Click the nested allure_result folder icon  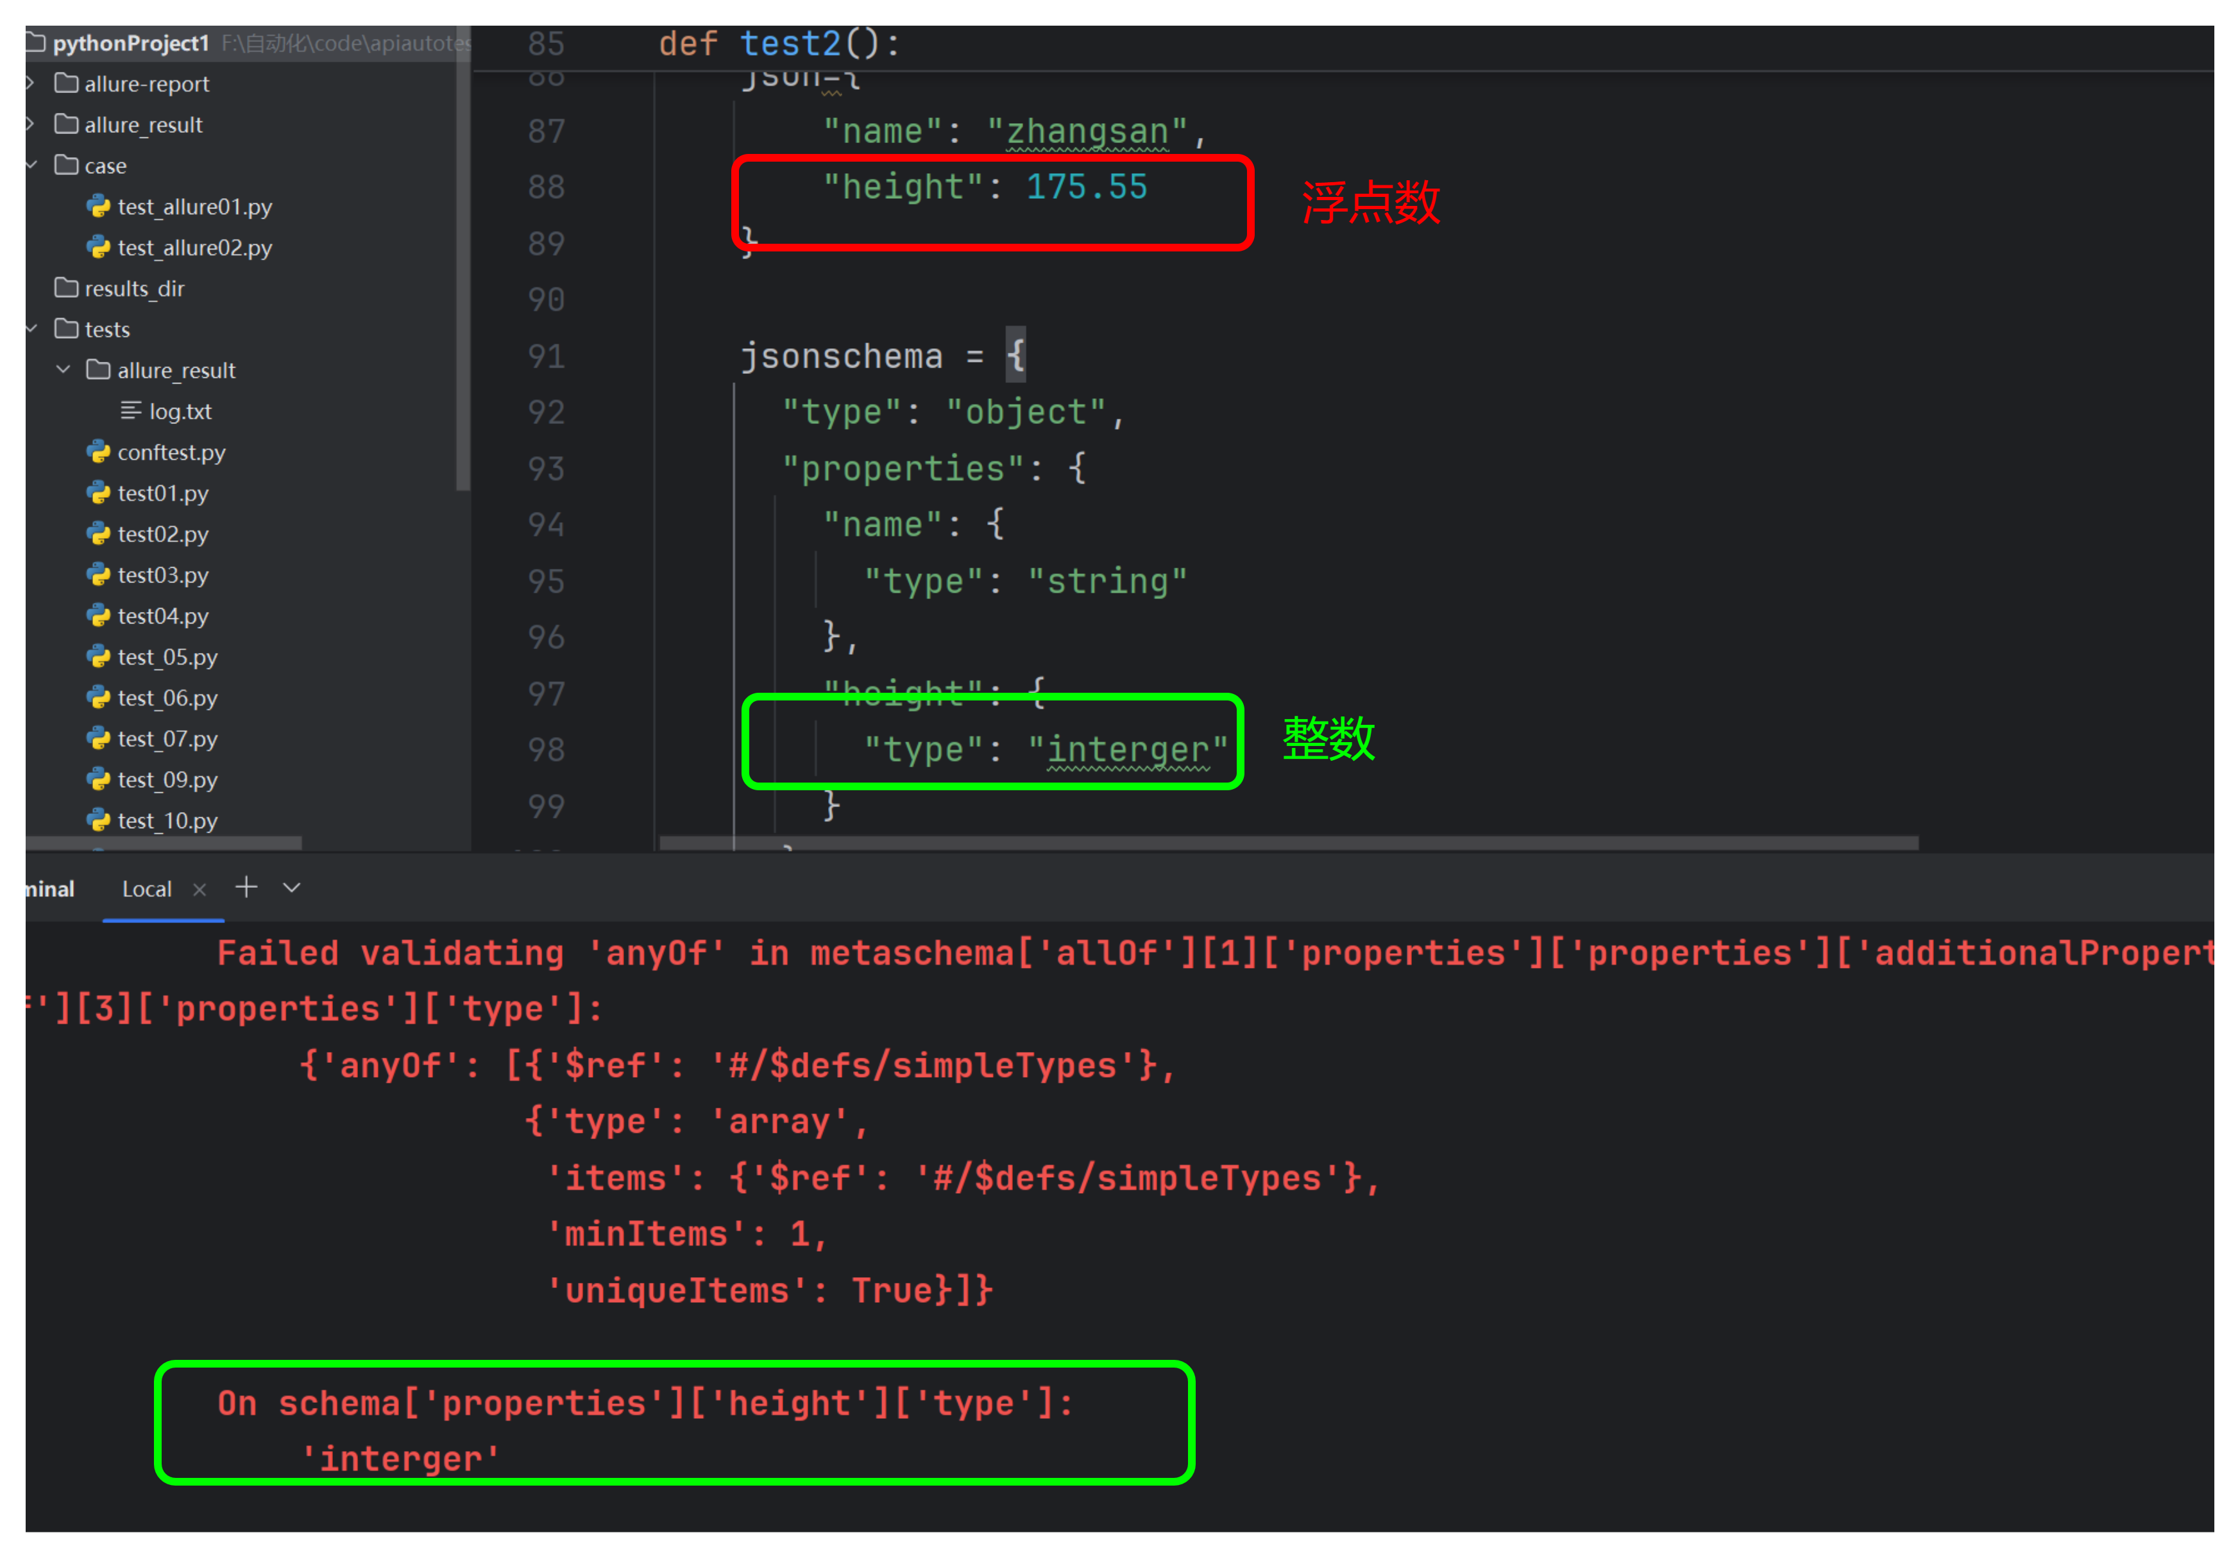[99, 369]
